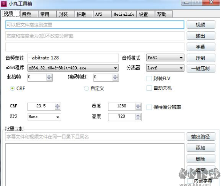221x187 pixels.
Task: Select the 视频 tab
Action: tap(11, 13)
